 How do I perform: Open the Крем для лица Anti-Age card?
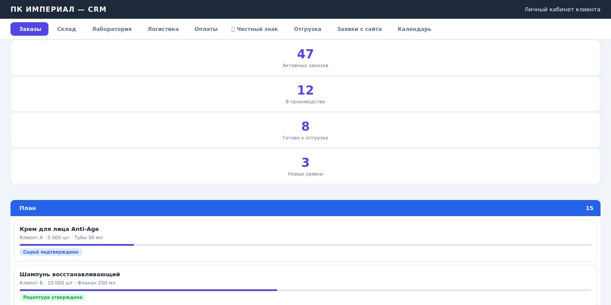pyautogui.click(x=305, y=241)
